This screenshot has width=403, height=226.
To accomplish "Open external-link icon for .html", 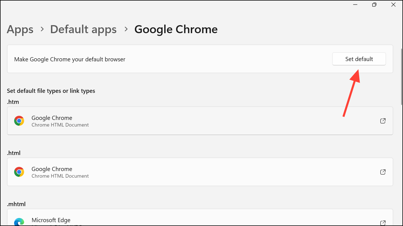I will pyautogui.click(x=383, y=172).
